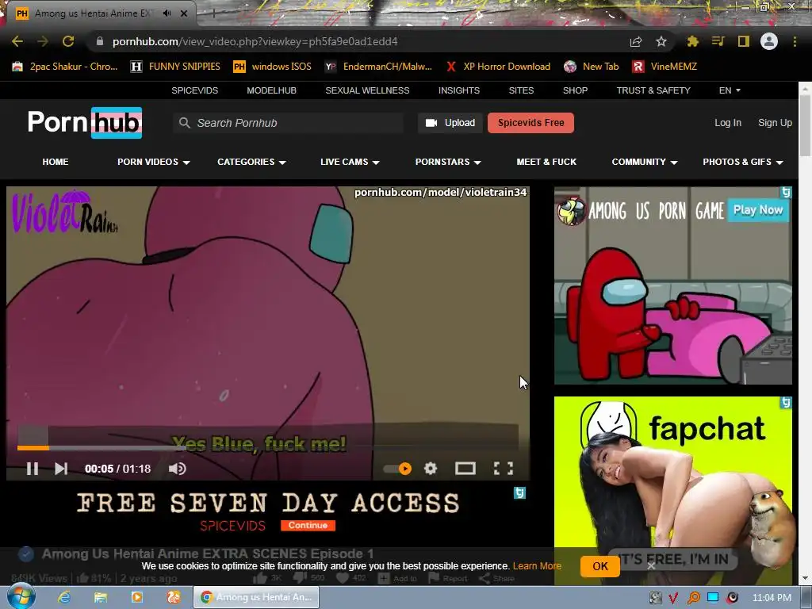Click the site logo in header
The width and height of the screenshot is (812, 609).
coord(85,123)
